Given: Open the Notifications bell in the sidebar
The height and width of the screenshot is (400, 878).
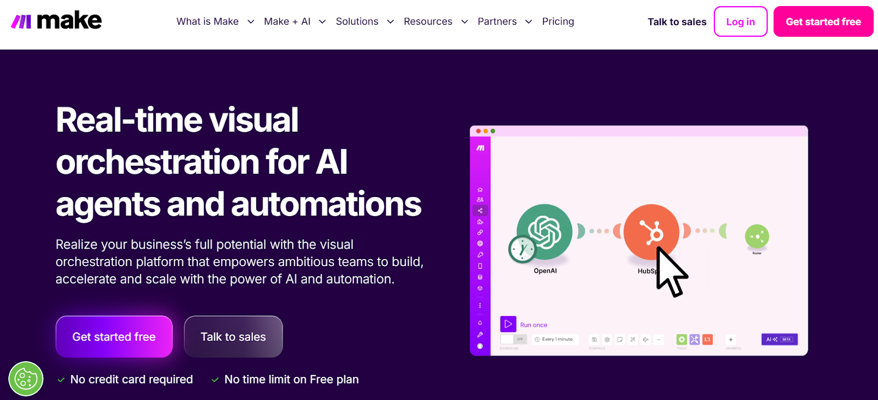Looking at the screenshot, I should 480,323.
